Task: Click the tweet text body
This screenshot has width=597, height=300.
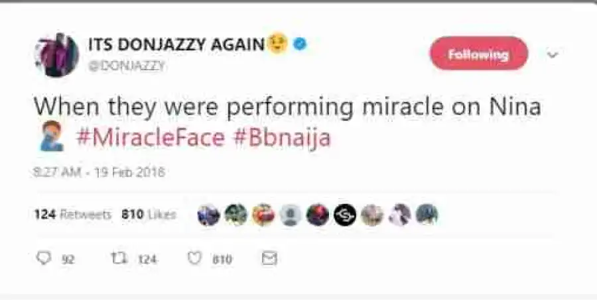Action: 287,108
